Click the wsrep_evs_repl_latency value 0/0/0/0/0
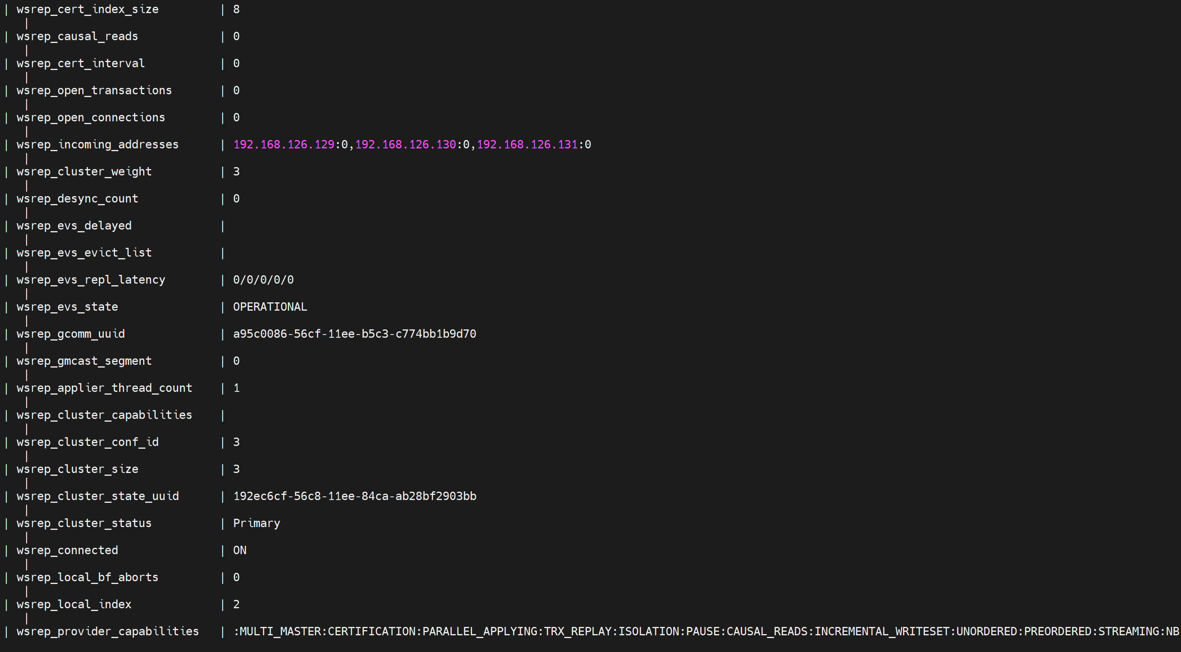Image resolution: width=1181 pixels, height=652 pixels. point(263,280)
